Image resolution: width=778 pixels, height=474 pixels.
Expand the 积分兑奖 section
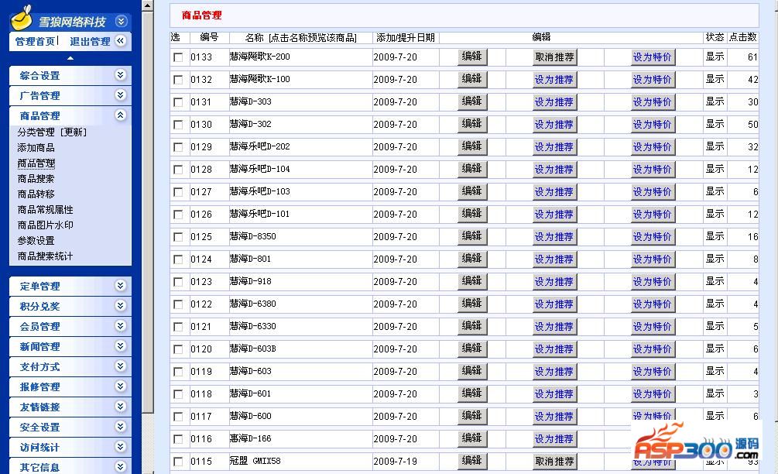pyautogui.click(x=121, y=306)
